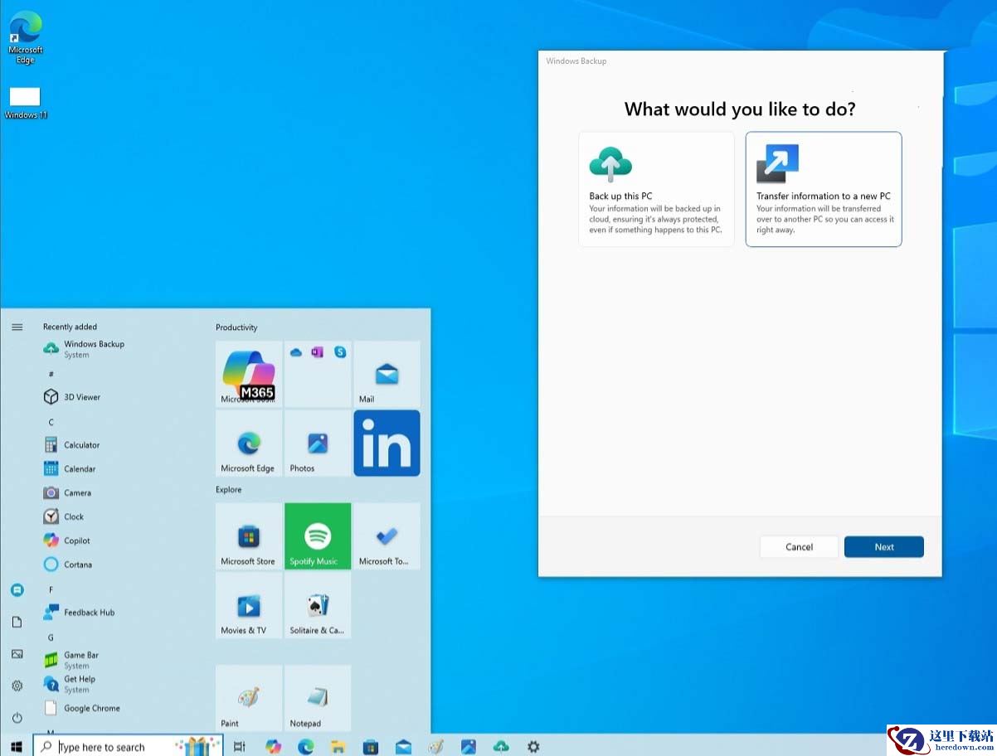Open Get Help from the app list
This screenshot has width=997, height=756.
point(70,684)
